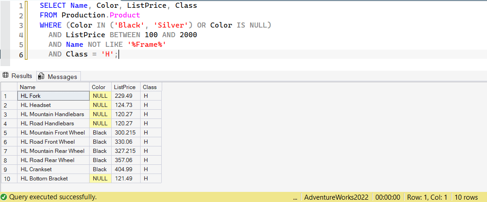Select the 'HL Road Front Wheel' cell
The width and height of the screenshot is (487, 202).
[x=53, y=142]
